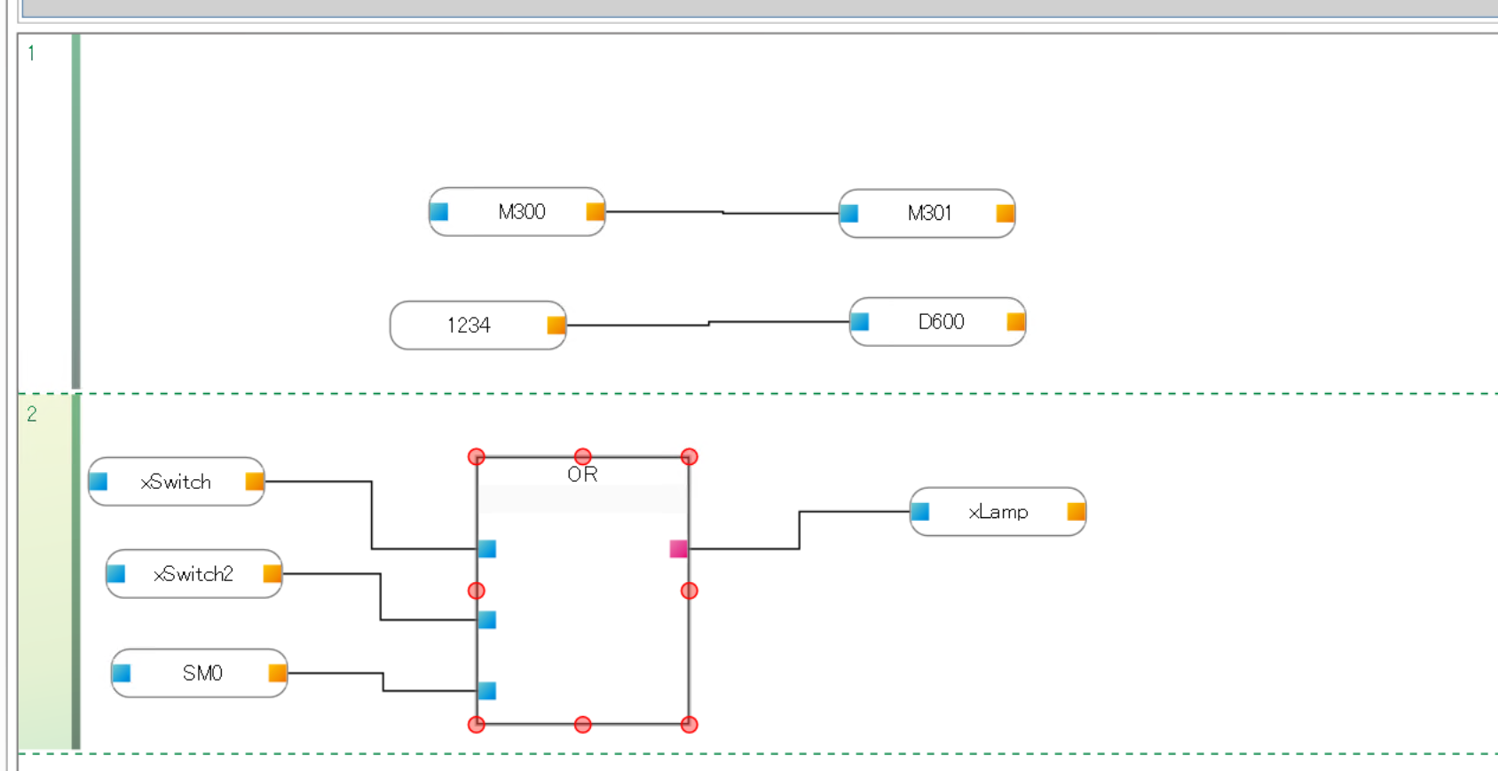Click the OR block's bottom-center resize handle

[582, 725]
